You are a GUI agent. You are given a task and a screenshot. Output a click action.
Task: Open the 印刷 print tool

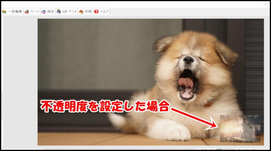(x=85, y=12)
